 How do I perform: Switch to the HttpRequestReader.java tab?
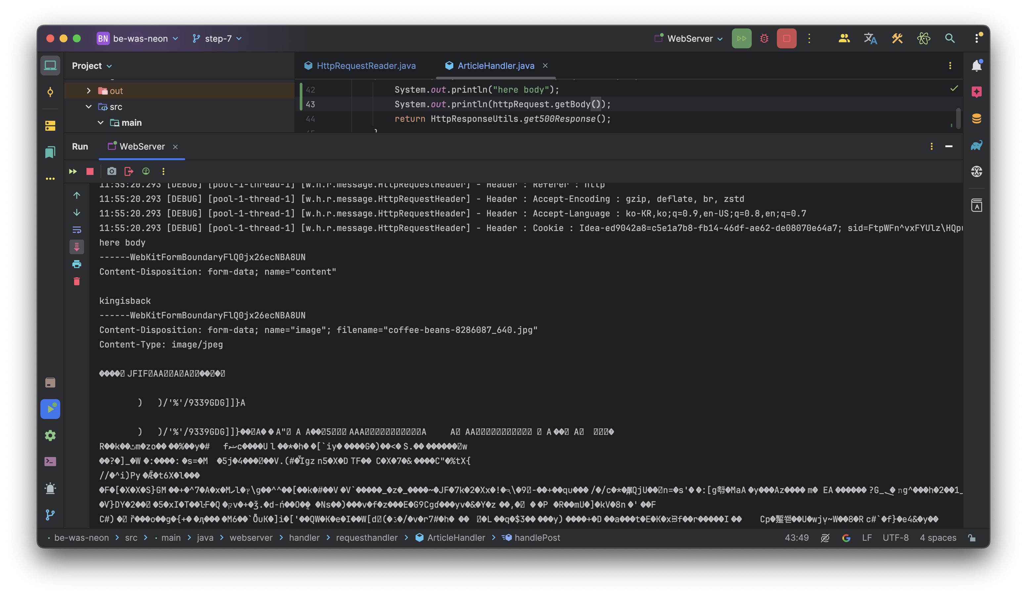click(366, 66)
